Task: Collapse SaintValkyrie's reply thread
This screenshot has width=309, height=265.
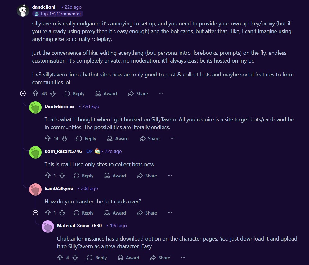Action: (35, 213)
